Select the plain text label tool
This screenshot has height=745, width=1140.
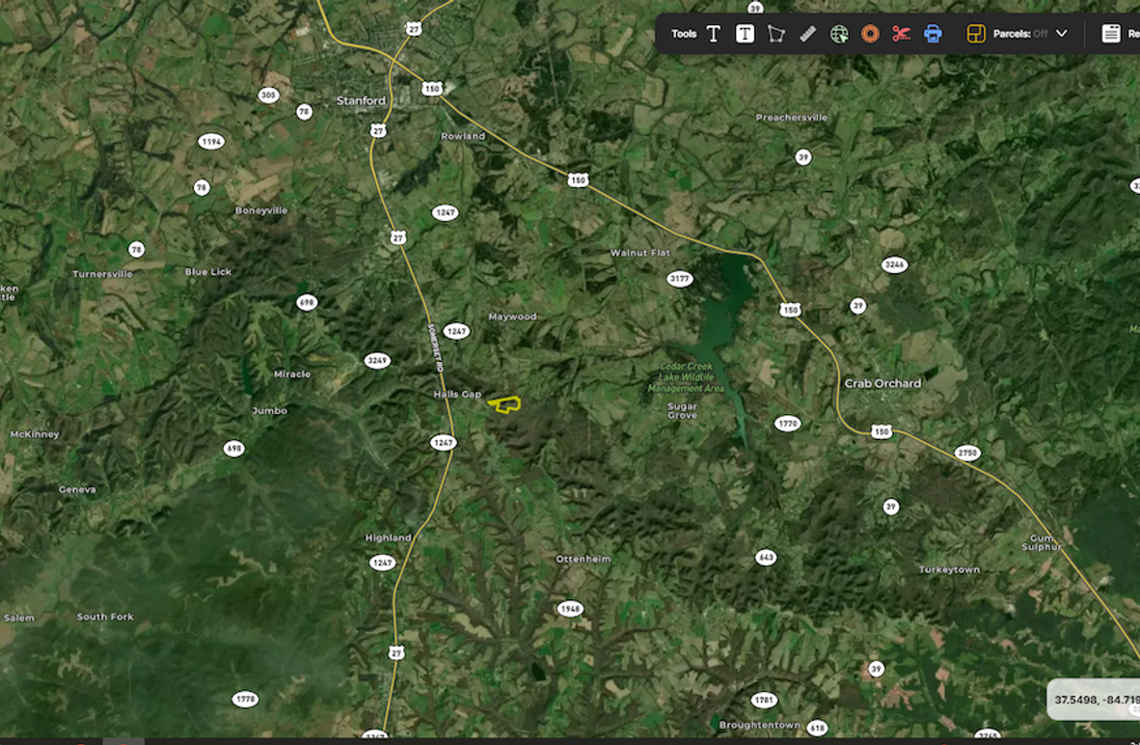pyautogui.click(x=714, y=34)
